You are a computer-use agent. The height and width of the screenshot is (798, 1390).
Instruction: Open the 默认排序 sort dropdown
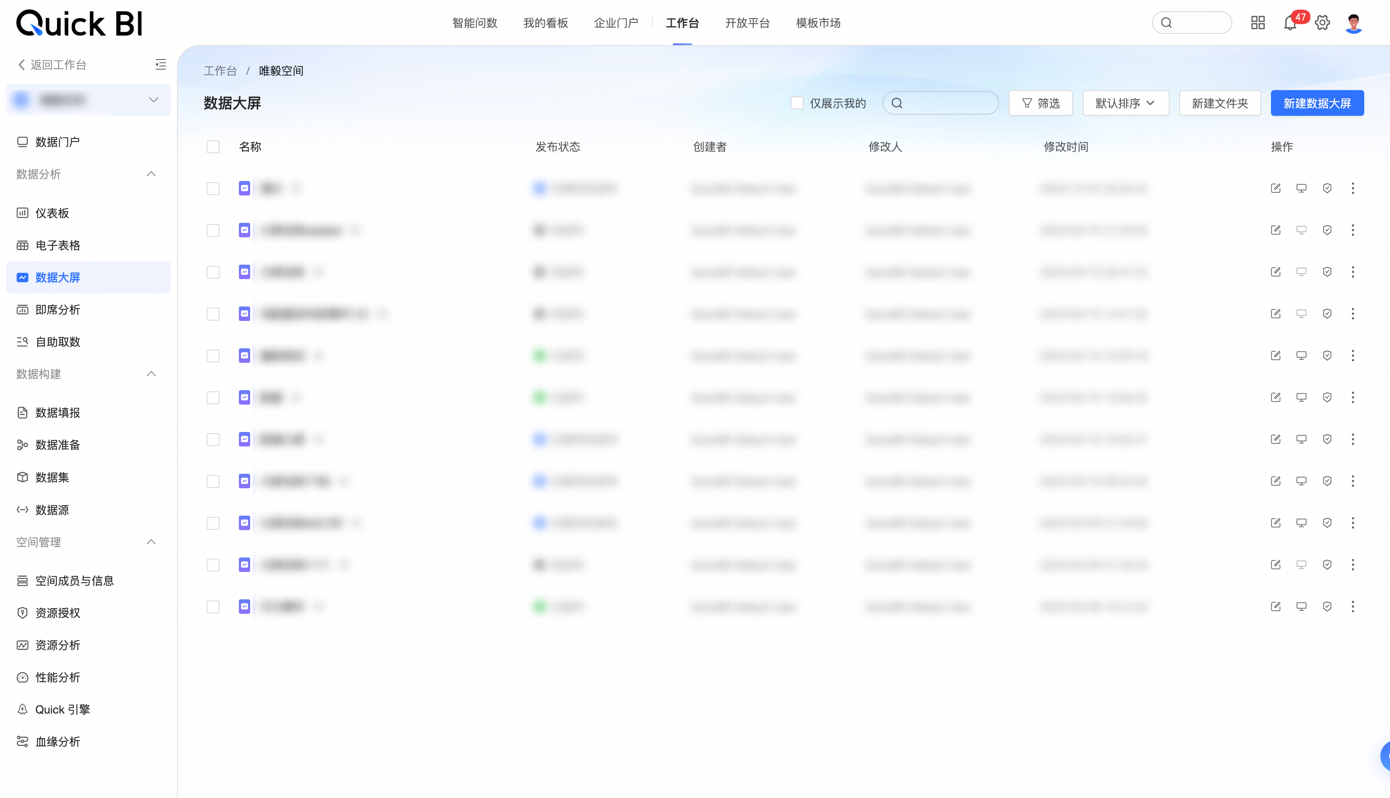[x=1125, y=104]
